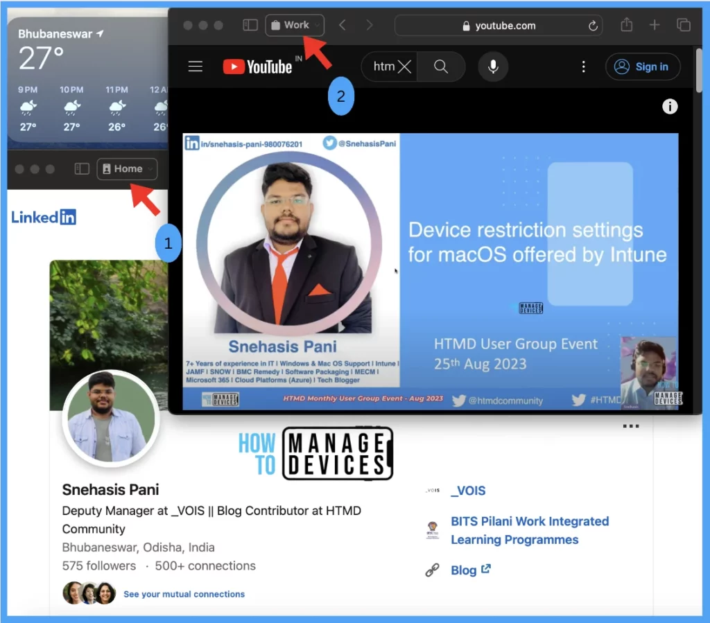The width and height of the screenshot is (710, 623).
Task: Click the YouTube search field containing htm
Action: (x=384, y=67)
